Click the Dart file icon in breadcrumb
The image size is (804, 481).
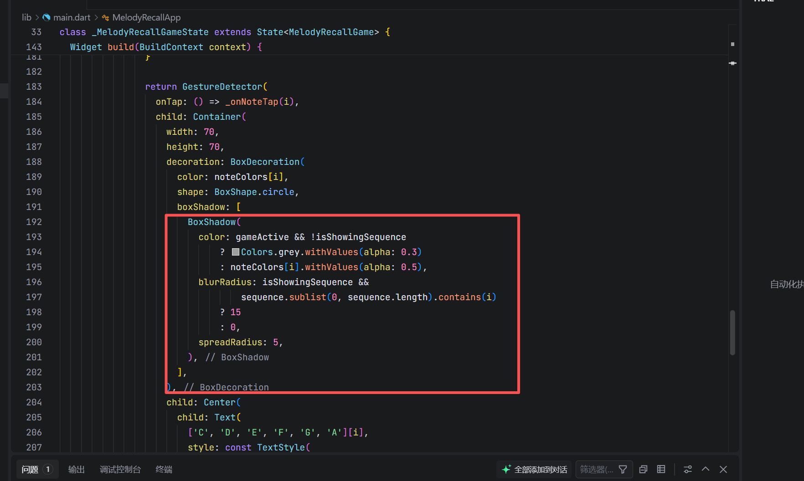pos(46,17)
